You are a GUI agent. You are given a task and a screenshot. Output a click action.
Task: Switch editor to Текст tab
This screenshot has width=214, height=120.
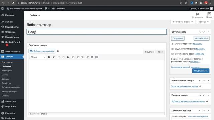click(x=160, y=52)
